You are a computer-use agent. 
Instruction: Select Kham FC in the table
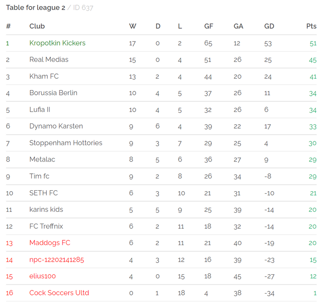(44, 76)
